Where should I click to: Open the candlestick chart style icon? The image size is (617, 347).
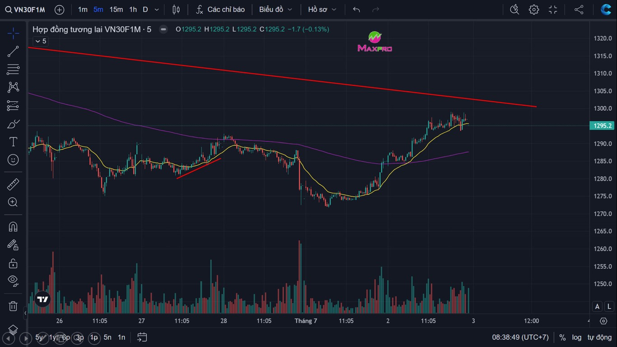tap(176, 9)
